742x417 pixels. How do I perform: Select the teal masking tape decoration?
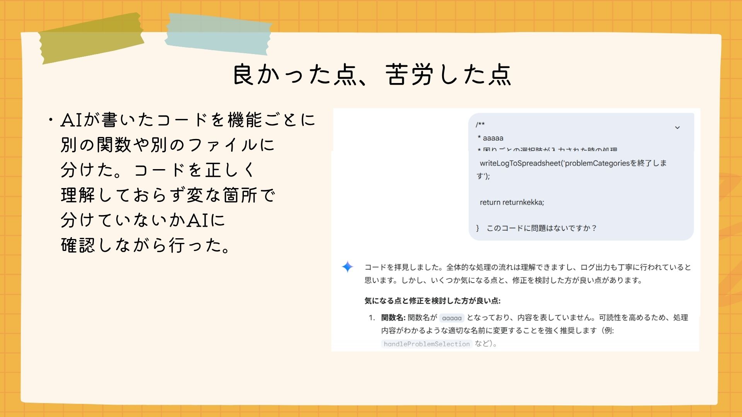coord(218,35)
